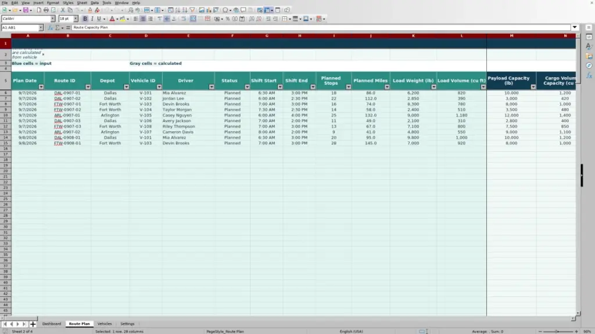Viewport: 595px width, 334px height.
Task: Open Plan Date filter dropdown
Action: click(x=41, y=87)
